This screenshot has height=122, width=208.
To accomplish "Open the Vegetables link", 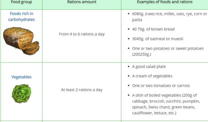I will tap(21, 77).
